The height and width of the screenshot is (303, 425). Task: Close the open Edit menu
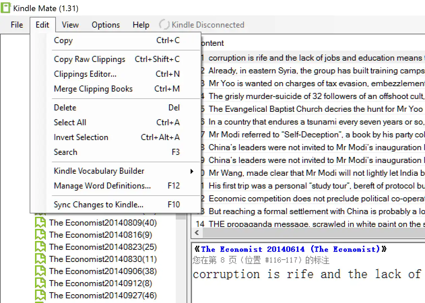point(42,25)
